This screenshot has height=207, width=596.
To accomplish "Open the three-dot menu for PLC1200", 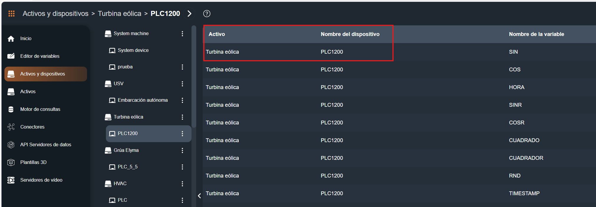I will click(x=182, y=134).
